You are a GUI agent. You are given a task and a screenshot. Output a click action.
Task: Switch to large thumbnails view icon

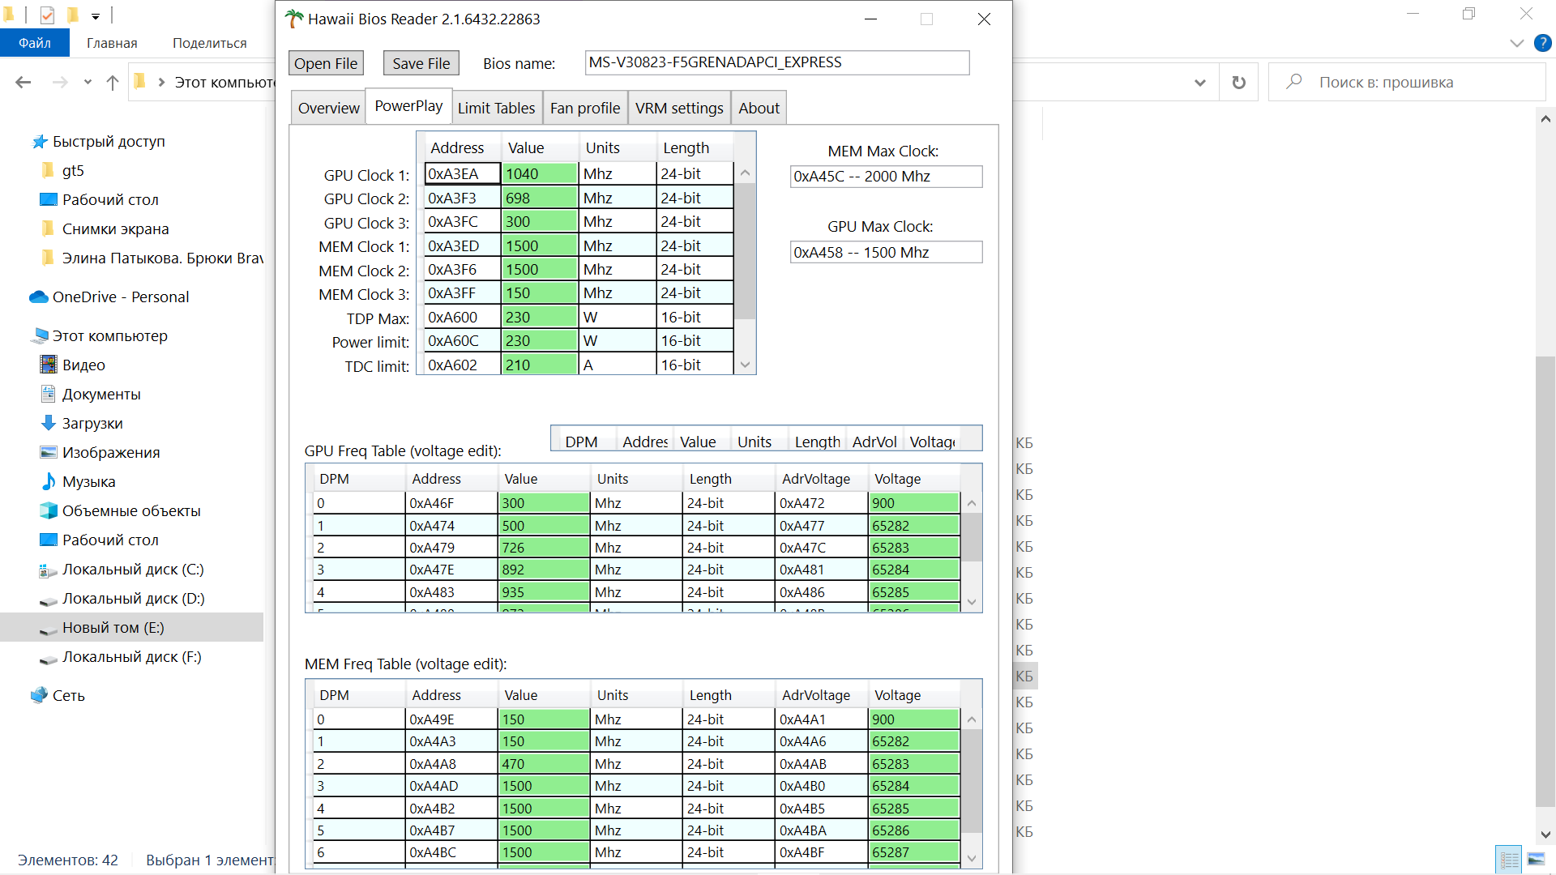[1536, 859]
